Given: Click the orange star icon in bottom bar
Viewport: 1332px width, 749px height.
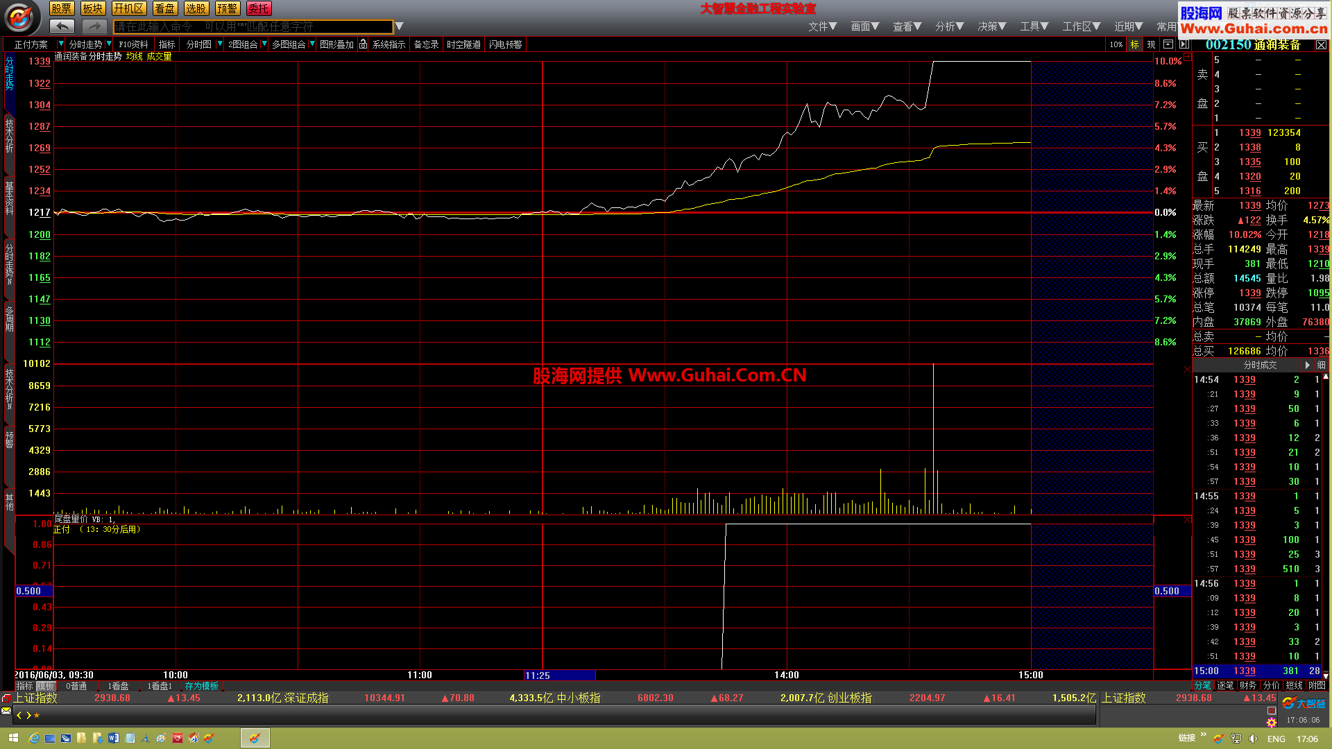Looking at the screenshot, I should [37, 715].
